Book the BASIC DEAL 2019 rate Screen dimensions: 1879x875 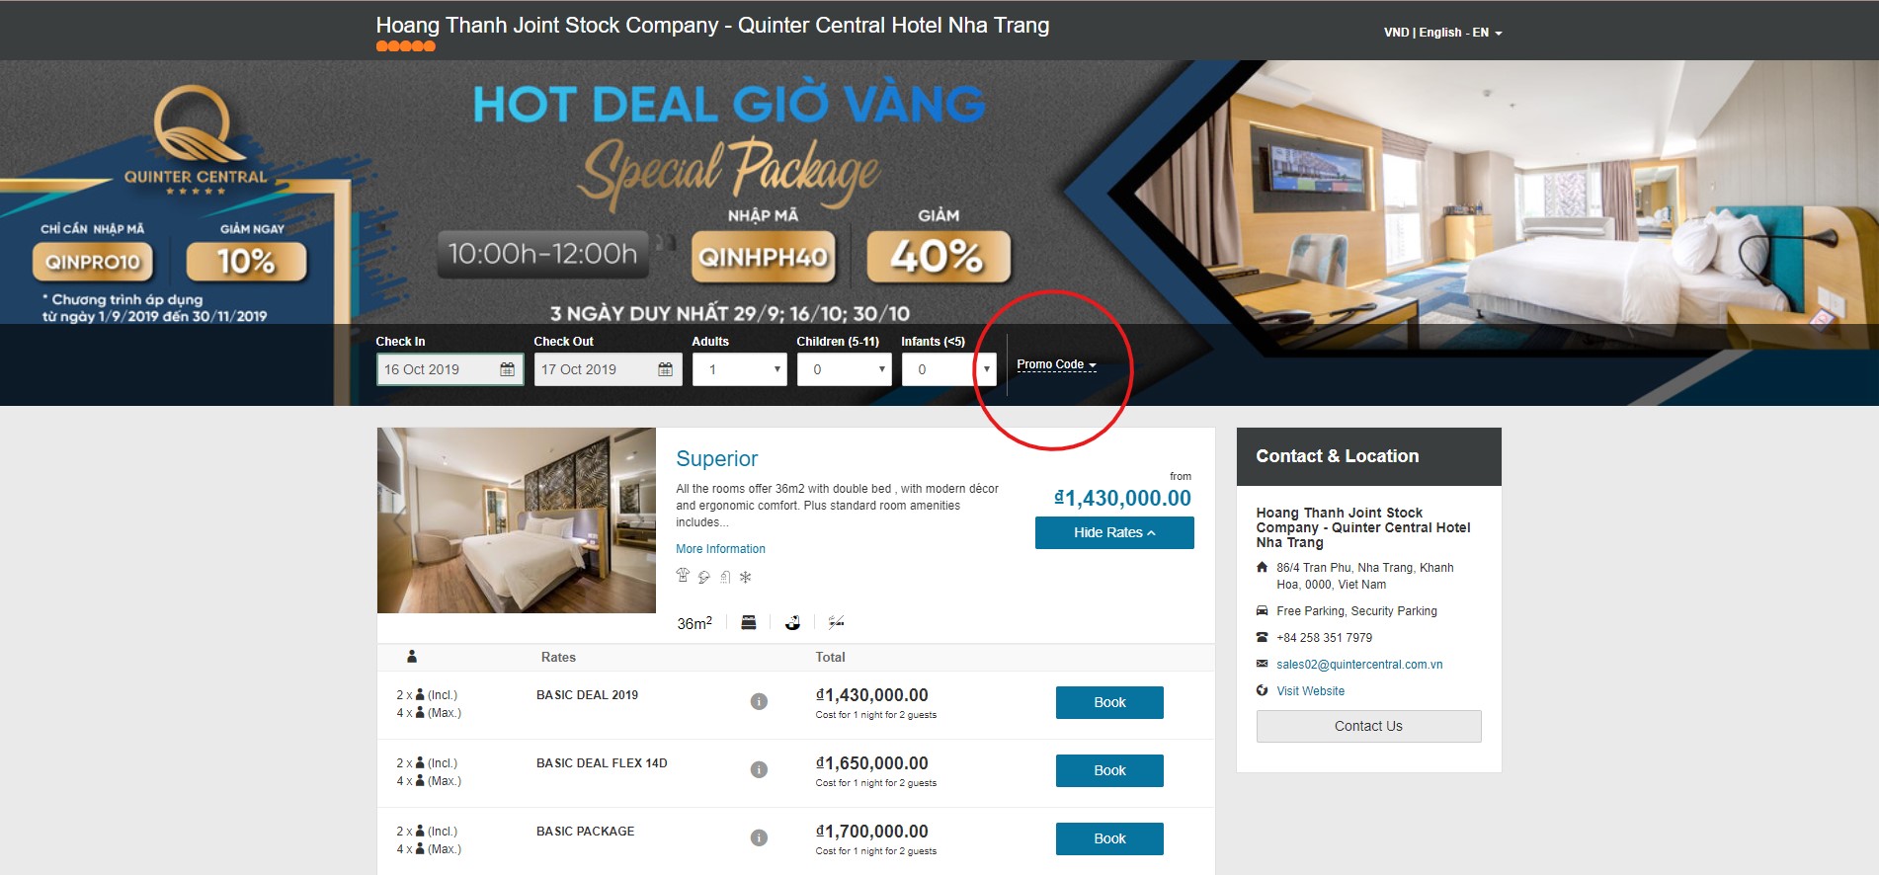[1109, 702]
